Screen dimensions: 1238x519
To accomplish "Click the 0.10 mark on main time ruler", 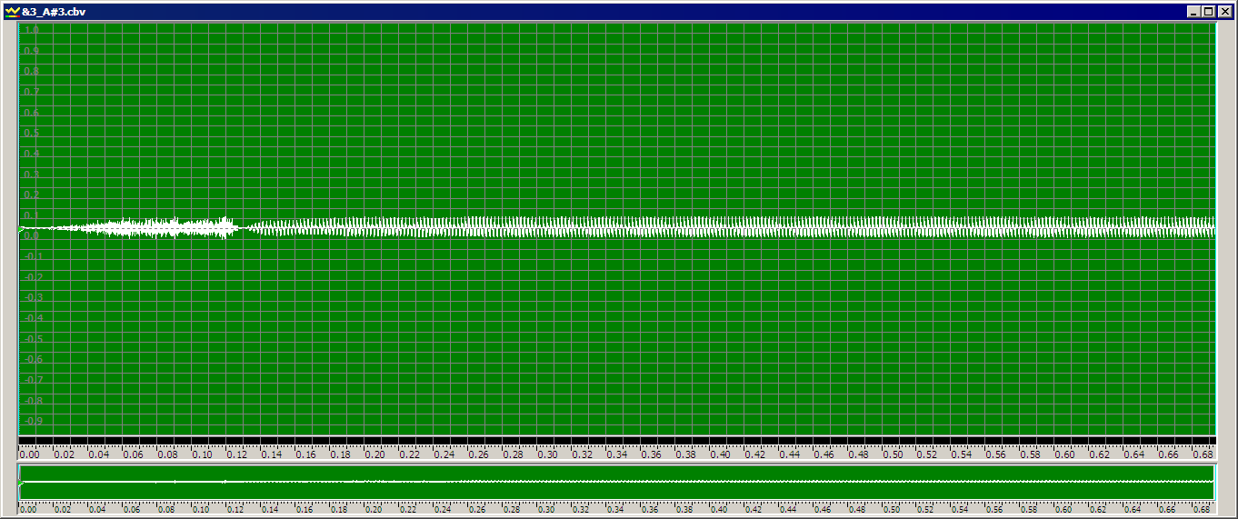I will pyautogui.click(x=202, y=454).
